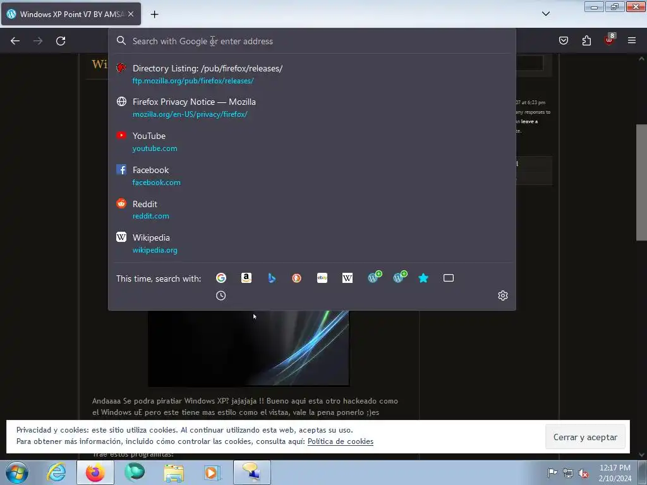Open Windows Media Player in taskbar

(x=213, y=472)
